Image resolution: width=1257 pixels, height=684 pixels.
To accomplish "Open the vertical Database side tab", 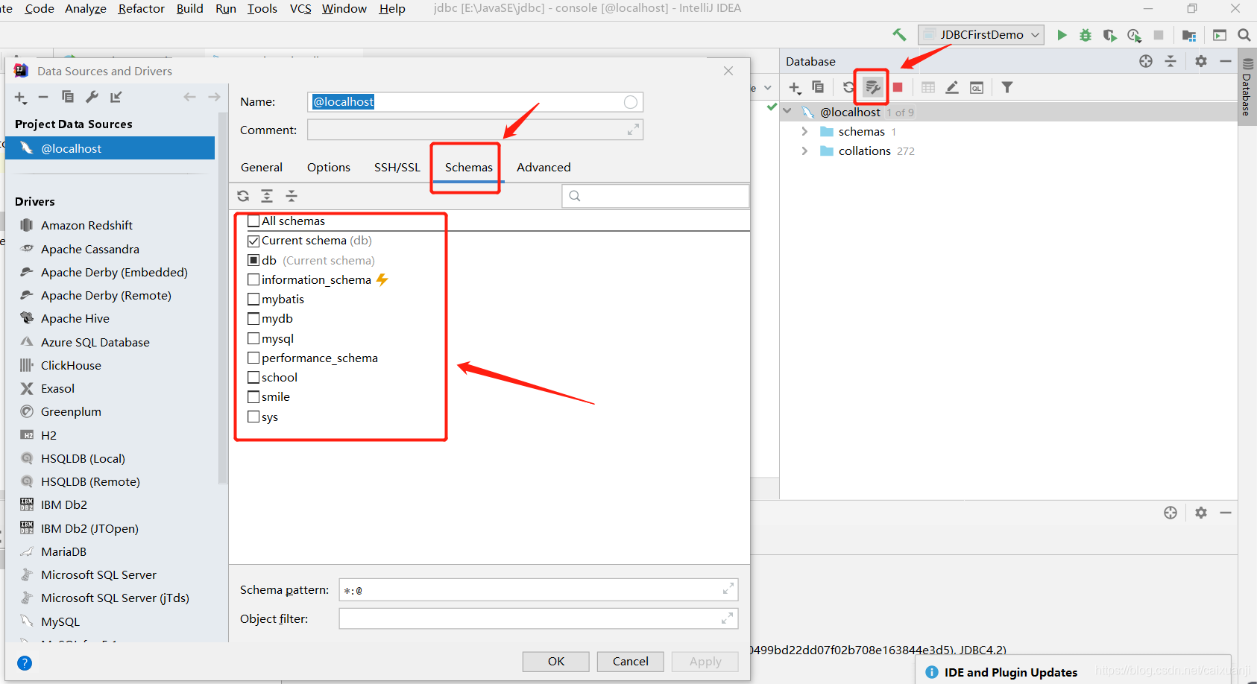I will click(1247, 86).
